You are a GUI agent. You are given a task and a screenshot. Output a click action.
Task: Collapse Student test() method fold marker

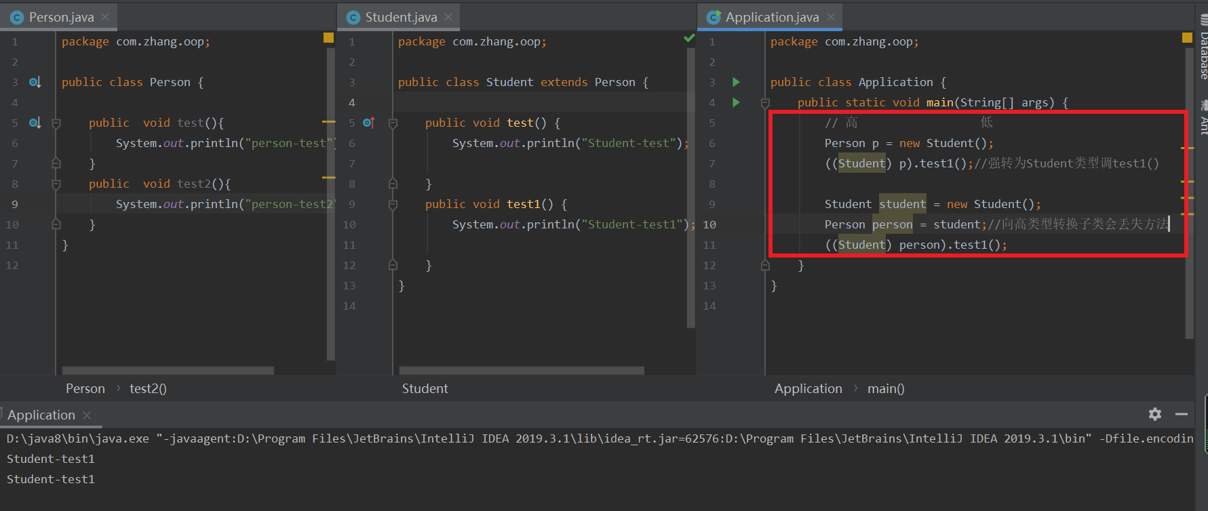pos(393,123)
